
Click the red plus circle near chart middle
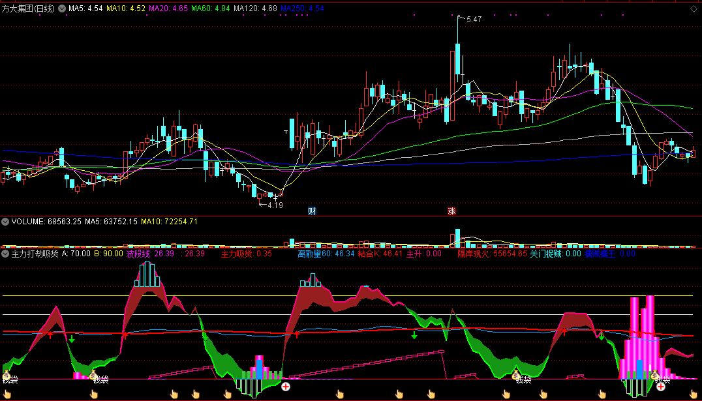pos(285,387)
